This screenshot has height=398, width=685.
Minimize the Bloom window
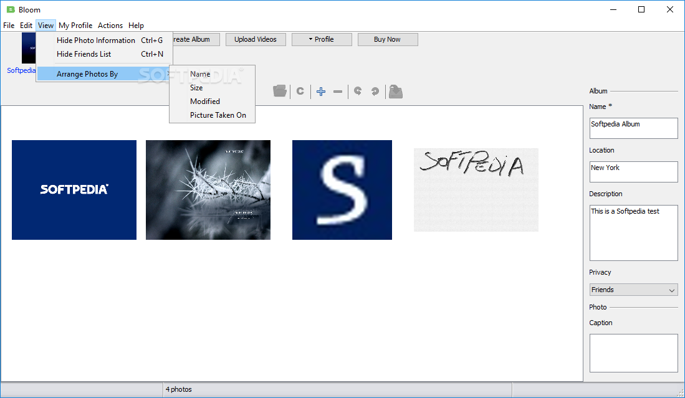(613, 9)
